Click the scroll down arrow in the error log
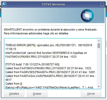This screenshot has height=100, width=107. [x=99, y=87]
